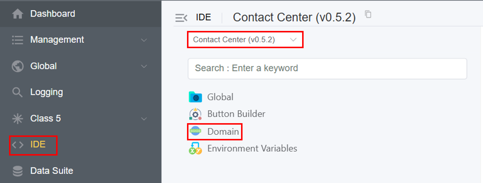
Task: Select Data Suite in the sidebar
Action: point(52,171)
